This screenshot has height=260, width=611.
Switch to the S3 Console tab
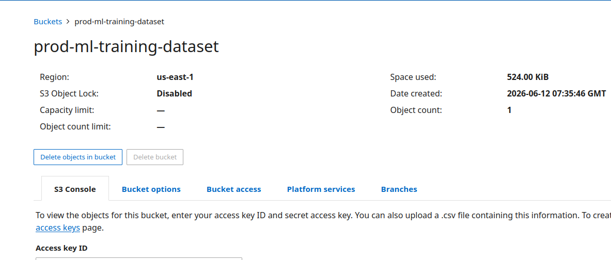click(75, 189)
